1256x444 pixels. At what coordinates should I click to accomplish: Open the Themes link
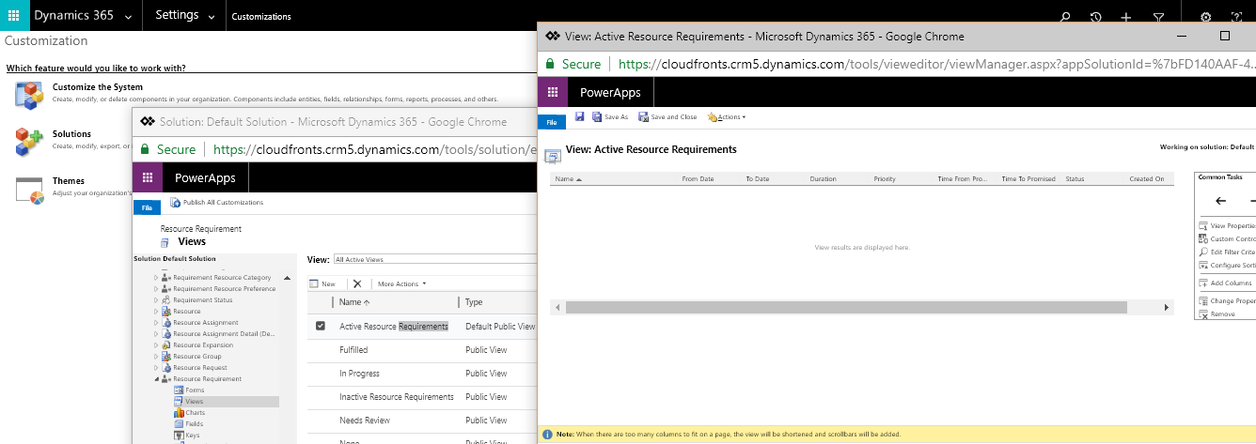coord(69,181)
